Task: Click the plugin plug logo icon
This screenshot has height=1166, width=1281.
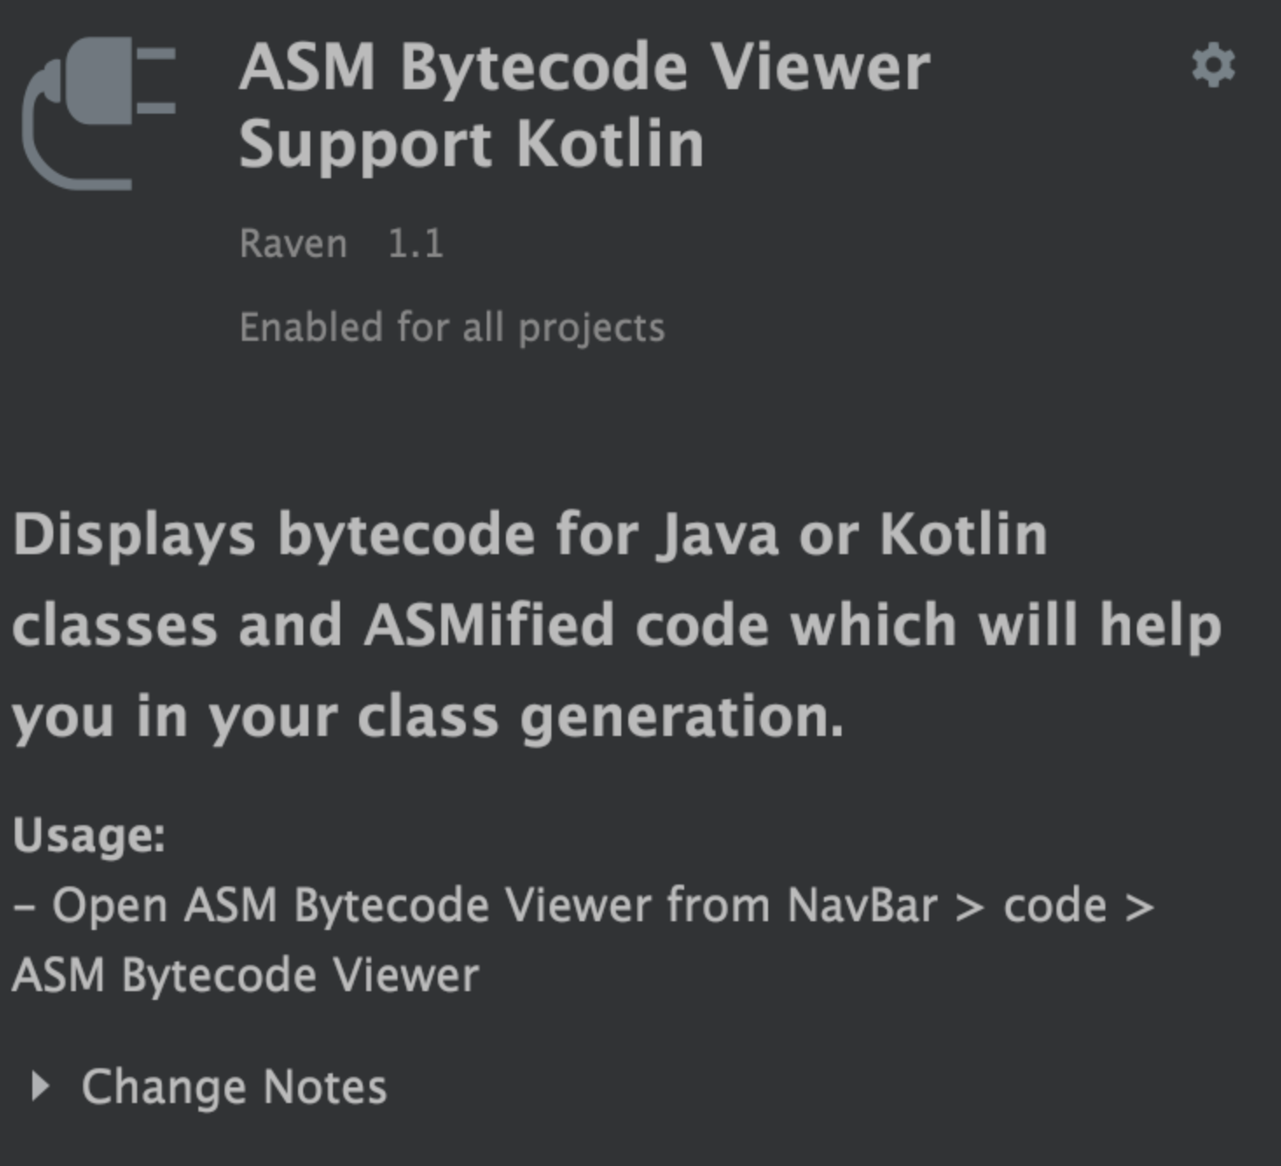Action: tap(99, 112)
